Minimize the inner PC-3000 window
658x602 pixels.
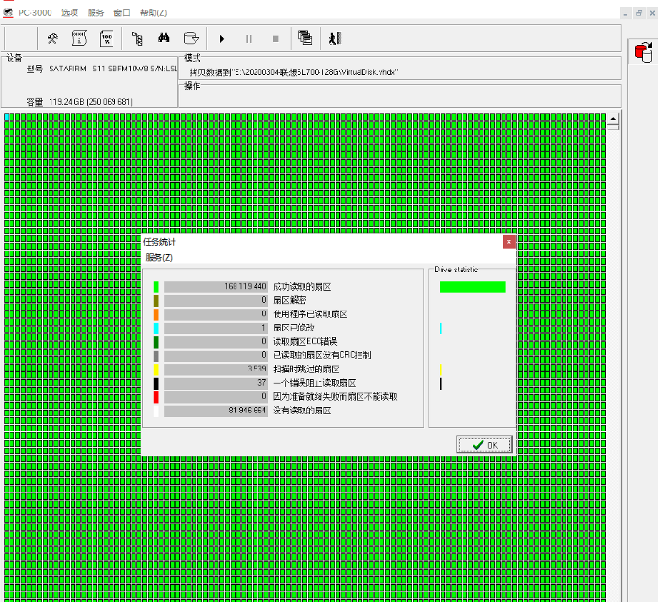[x=626, y=14]
